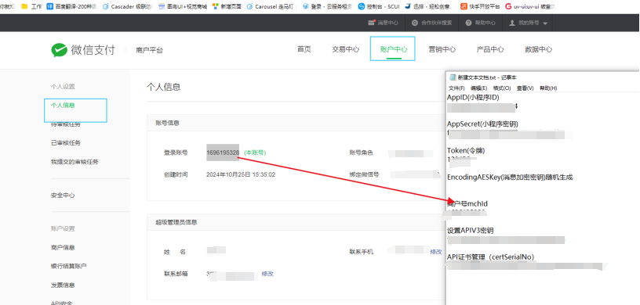Select 个人信息 in the sidebar

click(x=63, y=105)
